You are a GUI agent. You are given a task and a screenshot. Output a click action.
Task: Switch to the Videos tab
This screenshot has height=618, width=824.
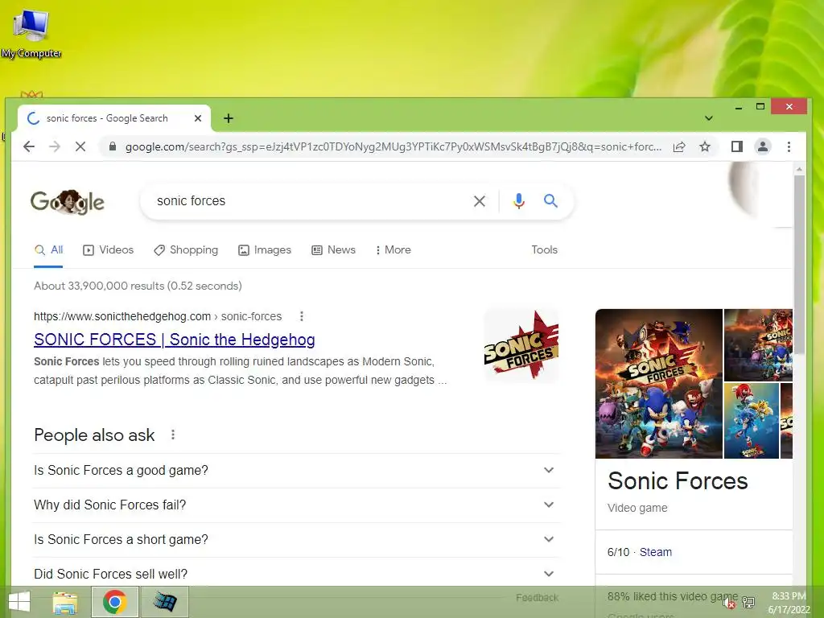(x=109, y=250)
